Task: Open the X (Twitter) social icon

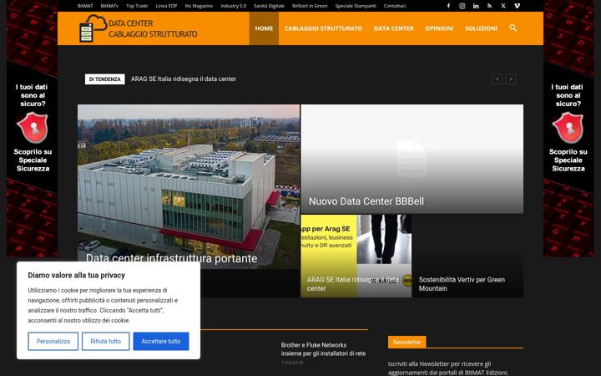Action: (503, 6)
